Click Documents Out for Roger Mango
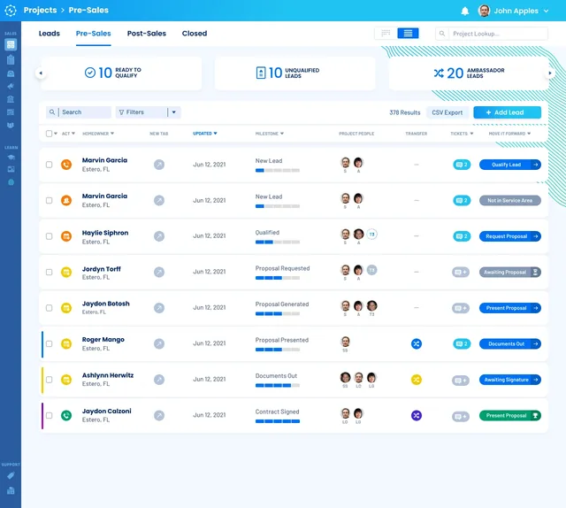Viewport: 566px width, 508px height. [x=510, y=343]
